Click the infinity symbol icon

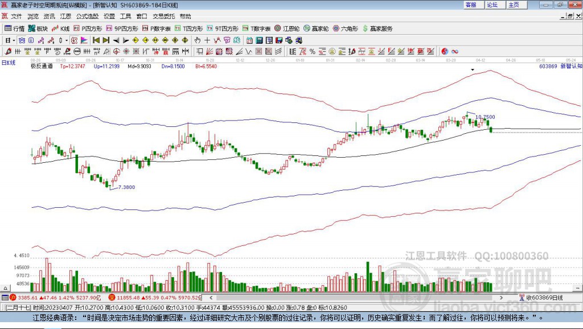coord(455,51)
